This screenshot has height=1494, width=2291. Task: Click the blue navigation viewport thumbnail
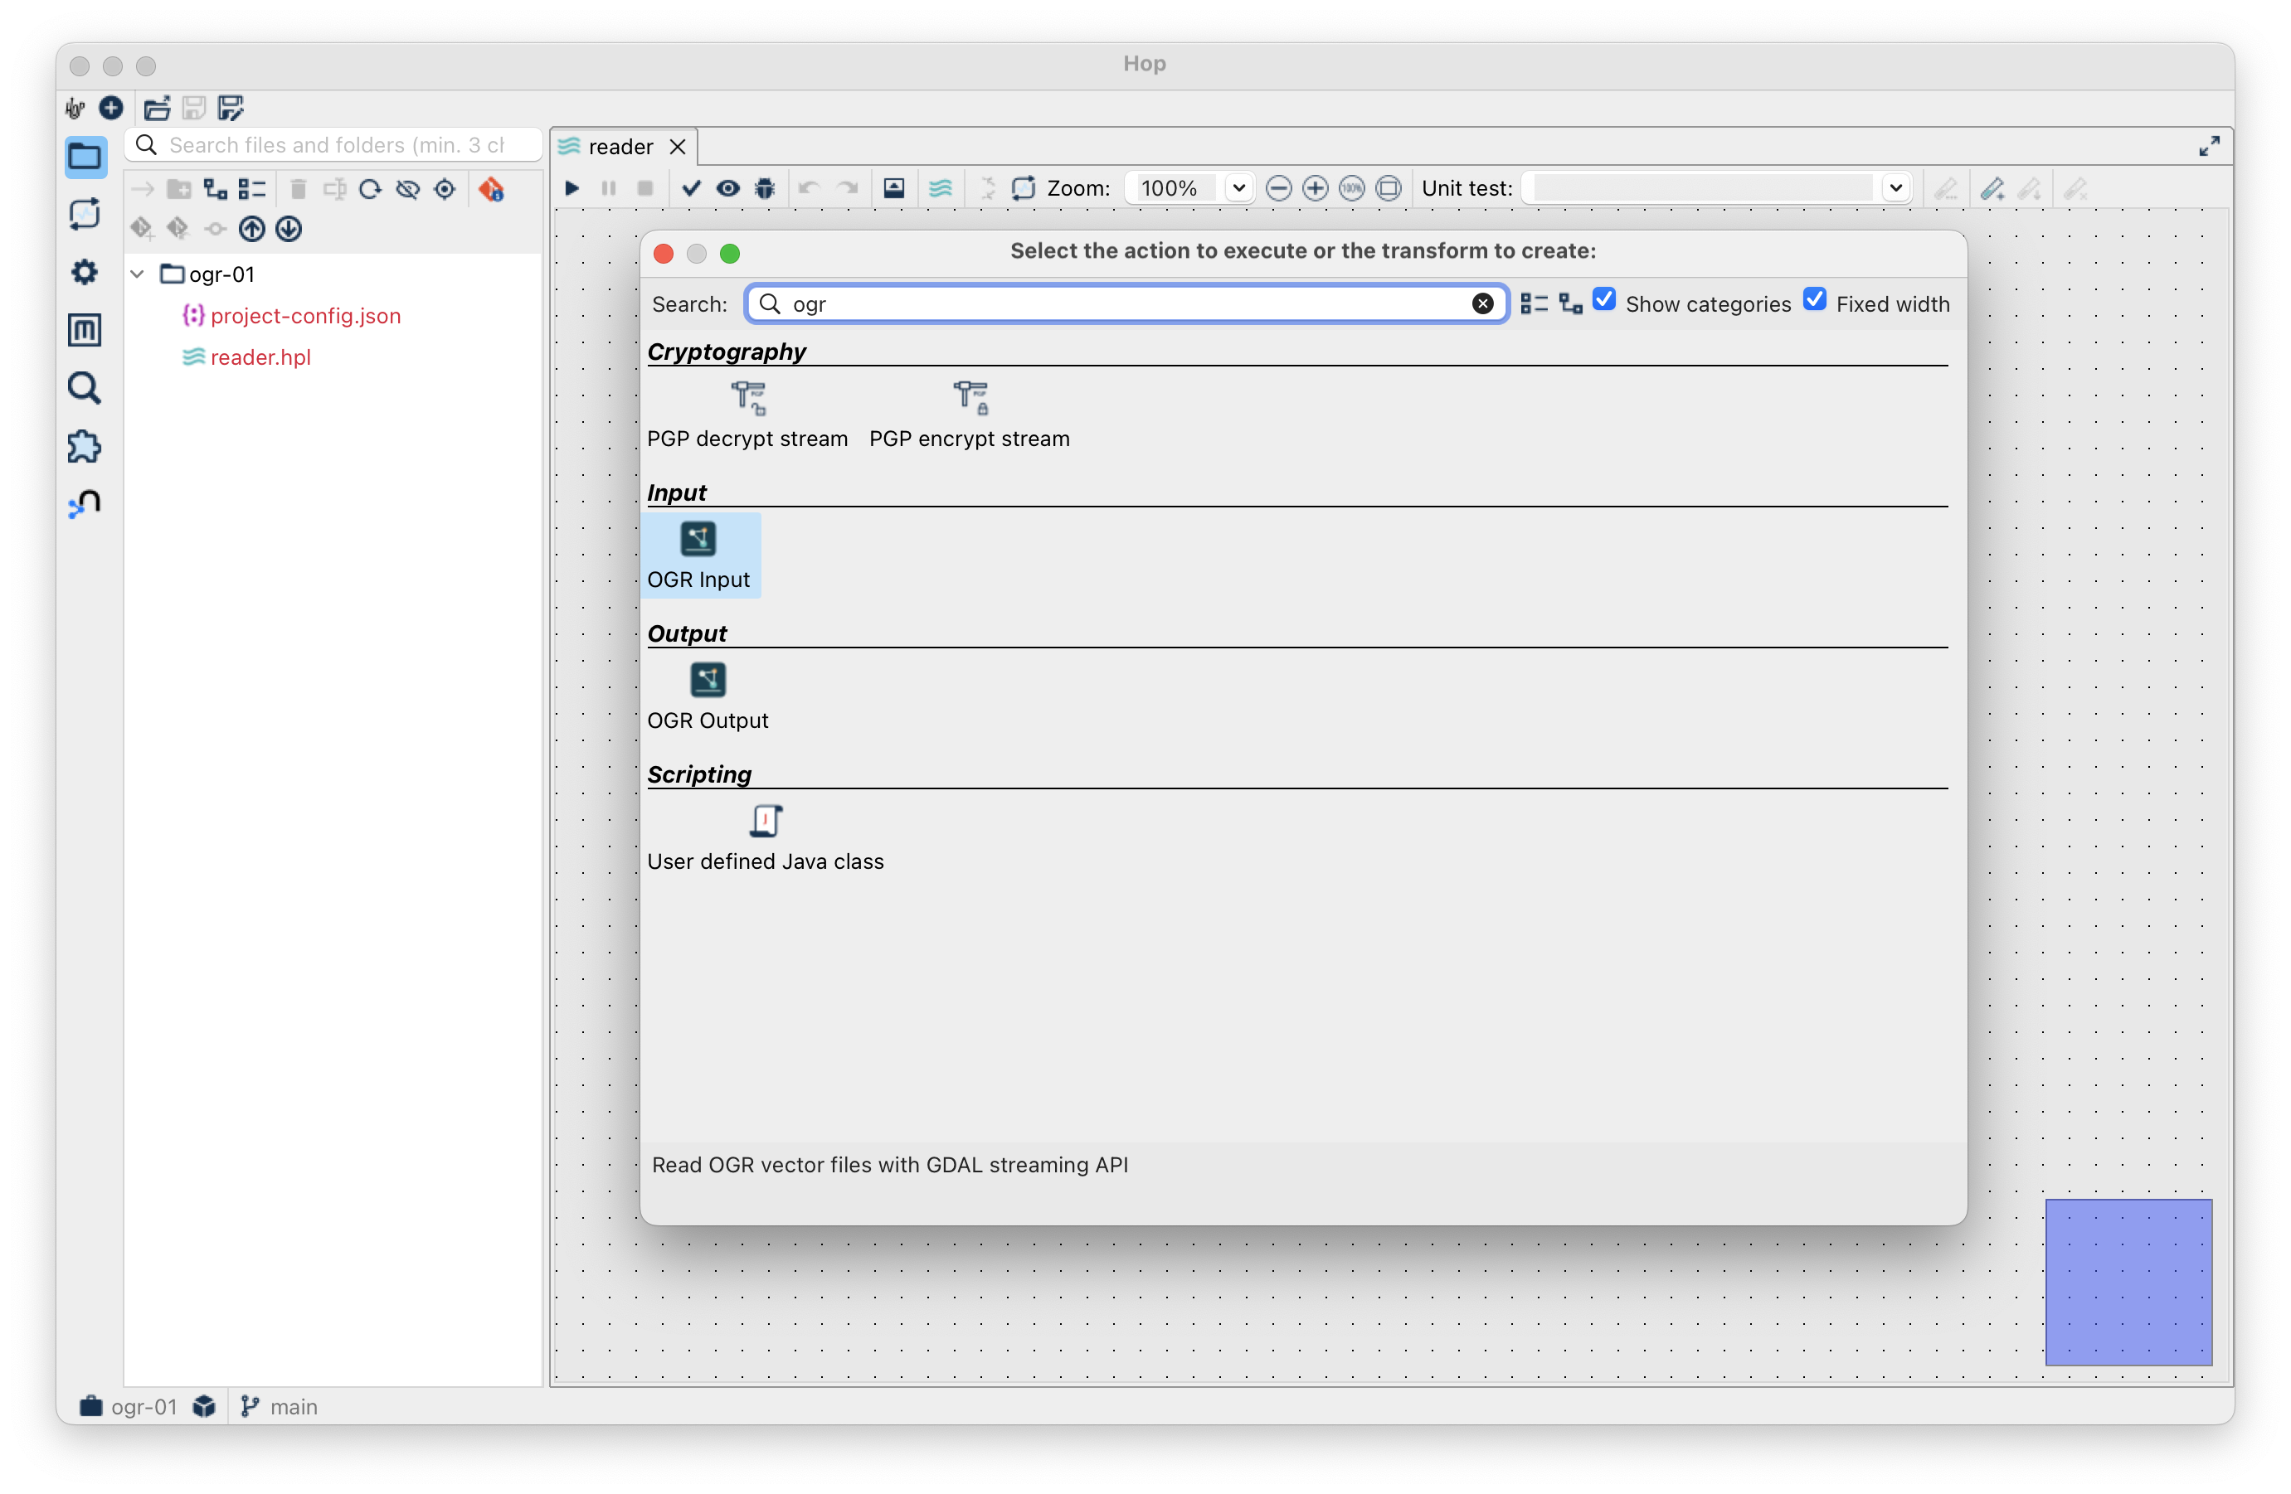2128,1282
